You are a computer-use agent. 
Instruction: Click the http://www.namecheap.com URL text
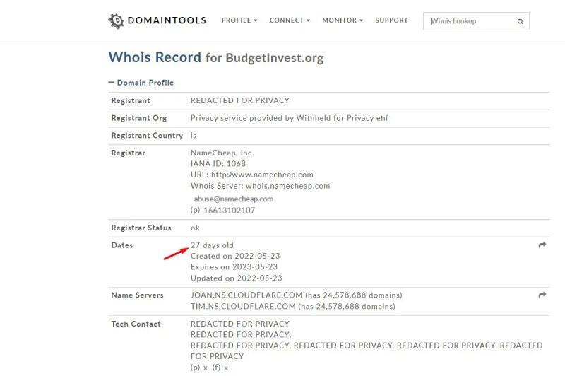coord(262,175)
